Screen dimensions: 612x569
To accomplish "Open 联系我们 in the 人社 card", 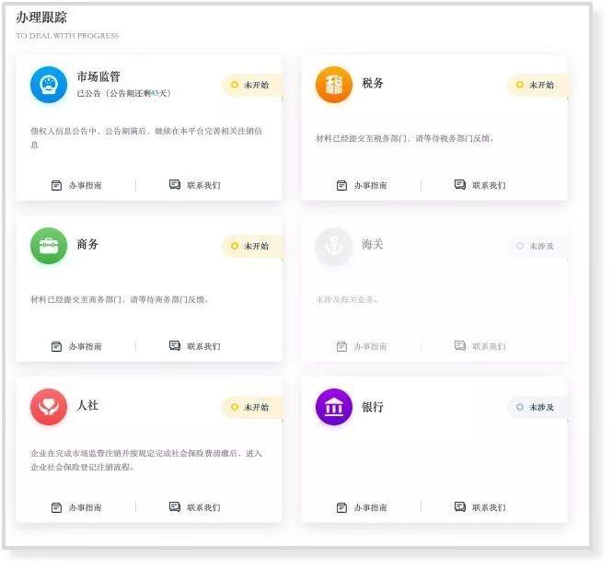I will point(195,507).
